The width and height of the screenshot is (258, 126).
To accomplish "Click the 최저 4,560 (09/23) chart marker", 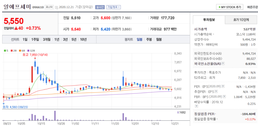I will pos(15,107).
